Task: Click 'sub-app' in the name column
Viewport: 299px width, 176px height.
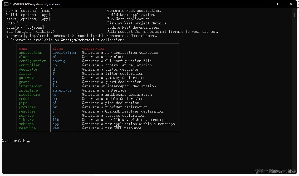Action: 26,124
